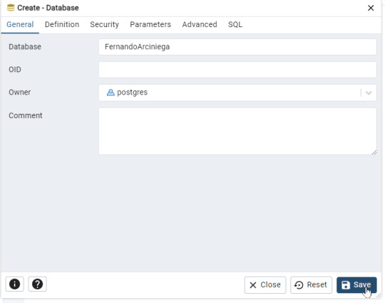Click the database icon in title bar
Viewport: 385px width, 303px height.
[11, 8]
